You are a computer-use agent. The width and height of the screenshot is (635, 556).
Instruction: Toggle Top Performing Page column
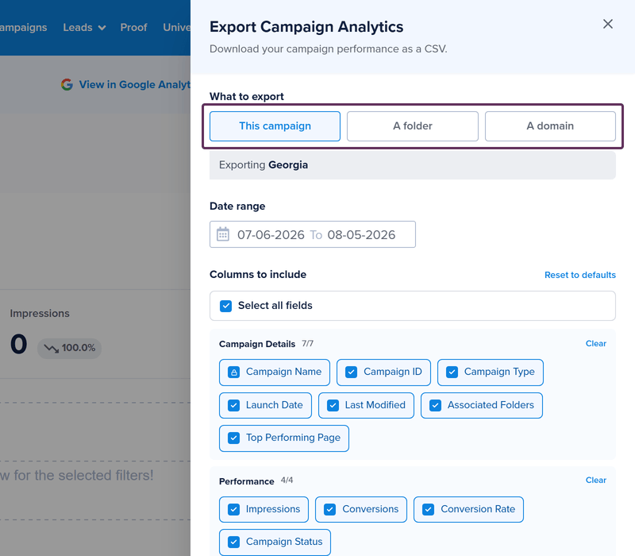284,438
